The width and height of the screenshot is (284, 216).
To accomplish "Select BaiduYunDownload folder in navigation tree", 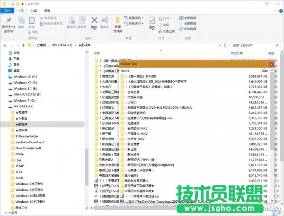I will (x=29, y=142).
